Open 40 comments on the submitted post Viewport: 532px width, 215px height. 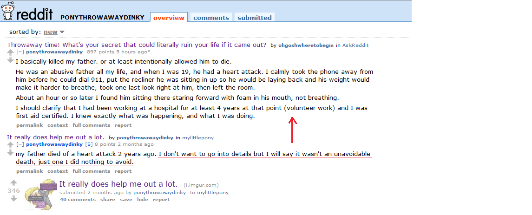(78, 200)
